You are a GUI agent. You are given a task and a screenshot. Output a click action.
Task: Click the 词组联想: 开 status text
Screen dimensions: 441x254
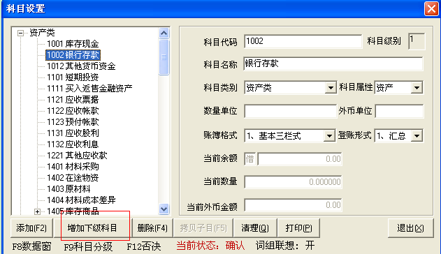pyautogui.click(x=285, y=246)
